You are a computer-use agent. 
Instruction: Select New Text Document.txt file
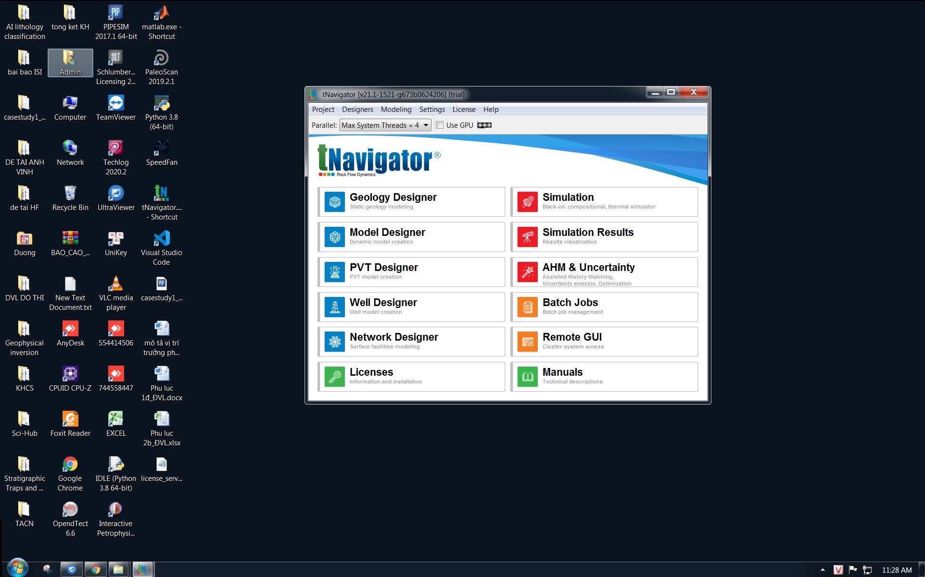pos(70,294)
